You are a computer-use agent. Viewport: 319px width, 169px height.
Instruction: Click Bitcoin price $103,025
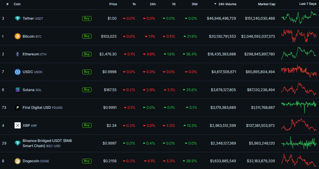coord(109,36)
